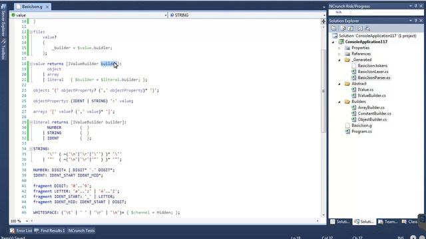Open NCrunch Risk/Progress window options dropdown
426x239 pixels.
(411, 6)
